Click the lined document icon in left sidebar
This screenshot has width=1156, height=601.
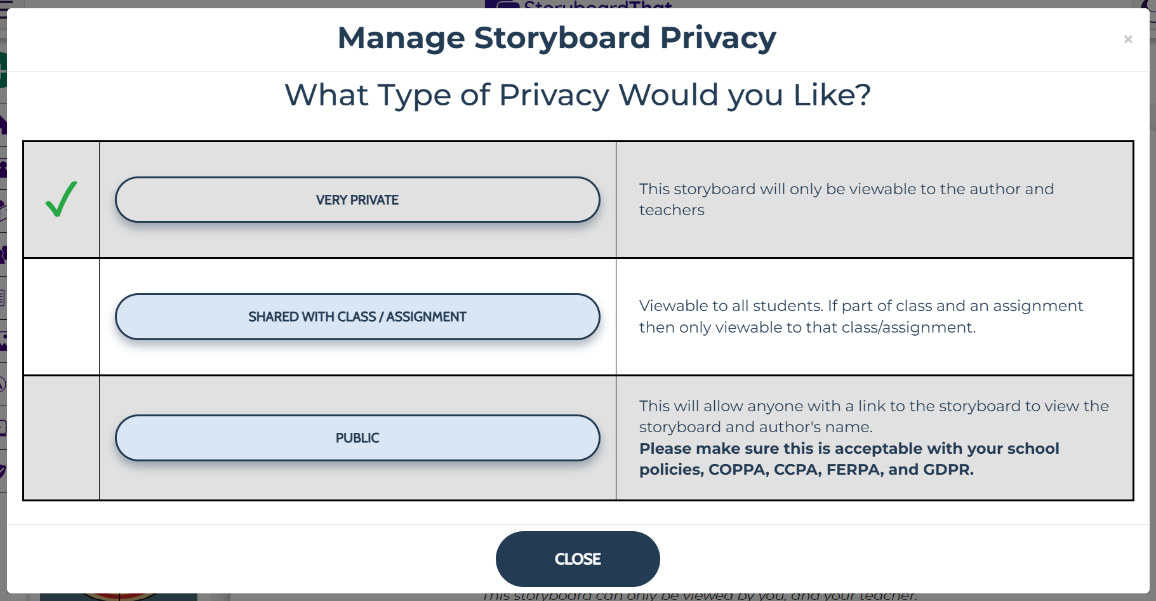click(3, 297)
